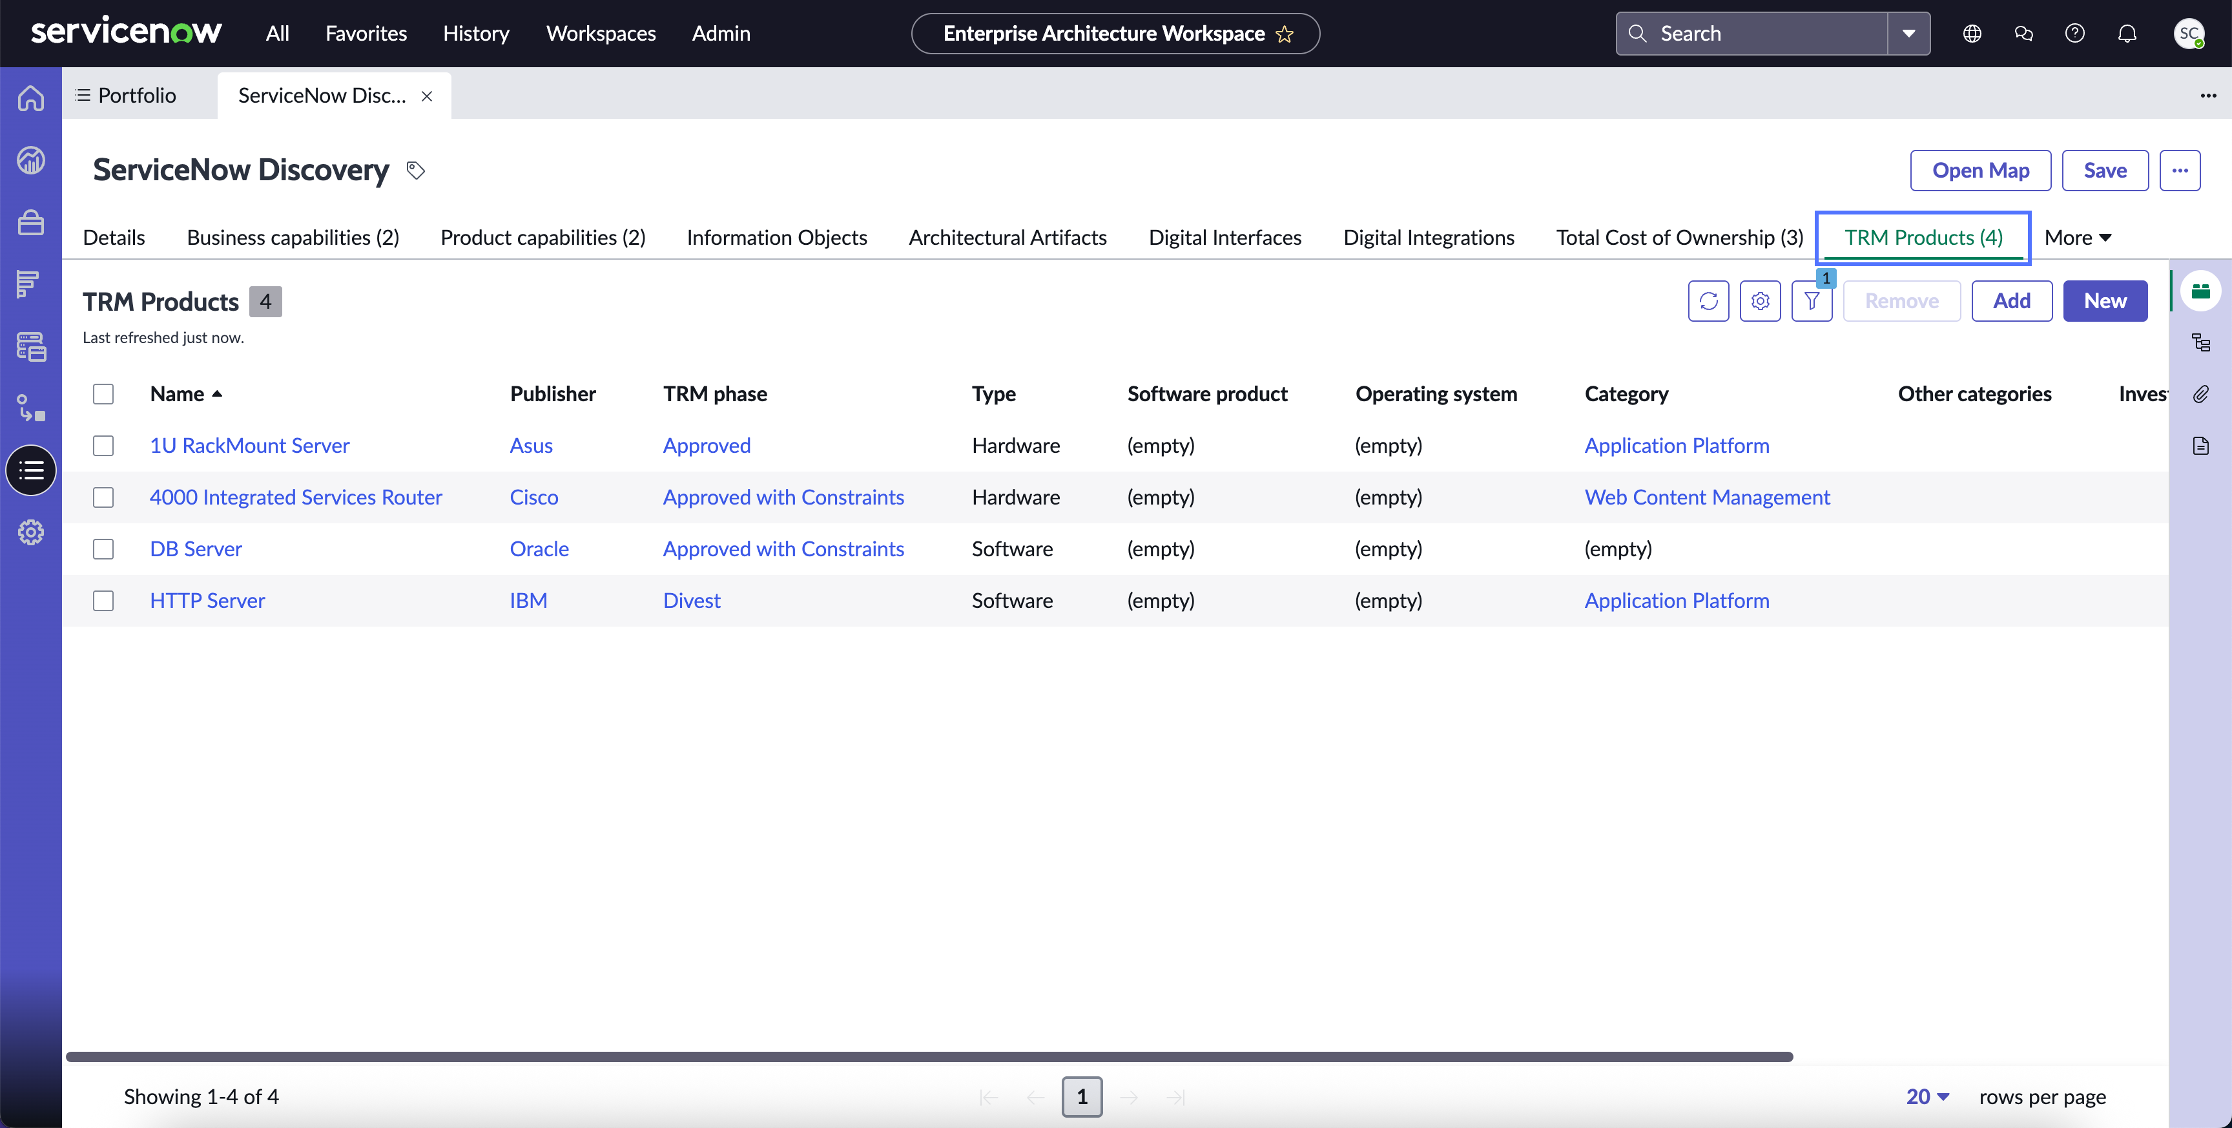Open the settings gear in left sidebar

click(x=31, y=532)
